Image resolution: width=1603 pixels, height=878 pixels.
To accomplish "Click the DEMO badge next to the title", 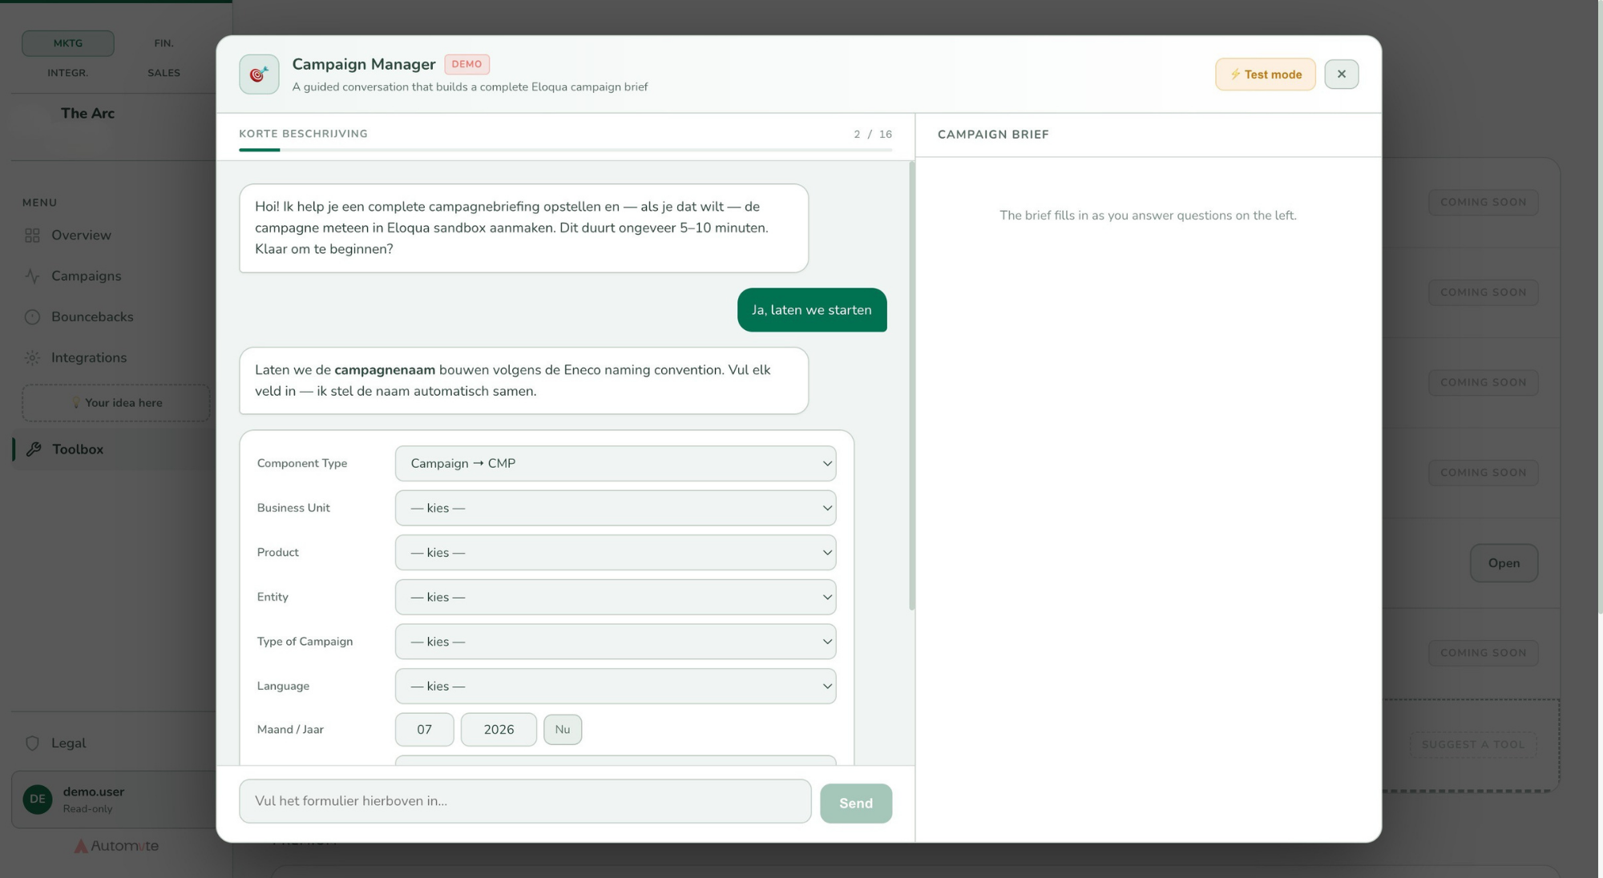I will (466, 64).
